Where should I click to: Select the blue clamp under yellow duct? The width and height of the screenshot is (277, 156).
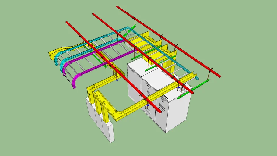point(148,105)
